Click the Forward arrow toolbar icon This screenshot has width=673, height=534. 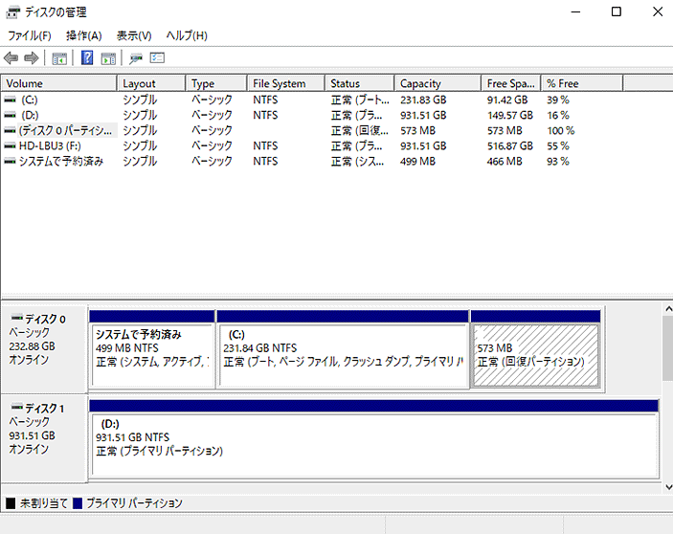[x=32, y=58]
